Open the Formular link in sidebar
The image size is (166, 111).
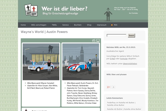click(124, 59)
